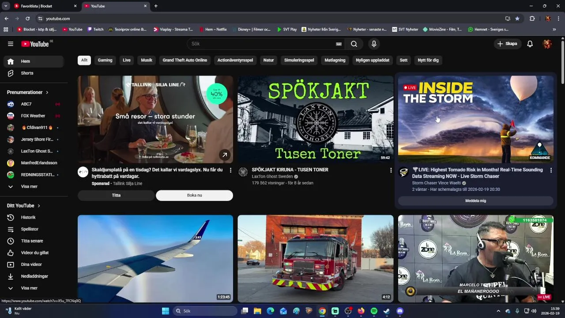This screenshot has height=318, width=565.
Task: Open Videor du gillat liked videos
Action: click(x=34, y=253)
